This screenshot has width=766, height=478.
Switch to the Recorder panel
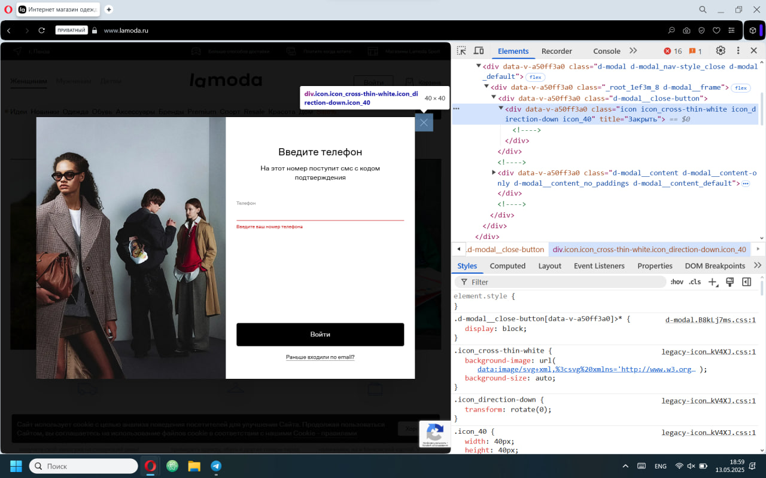557,51
